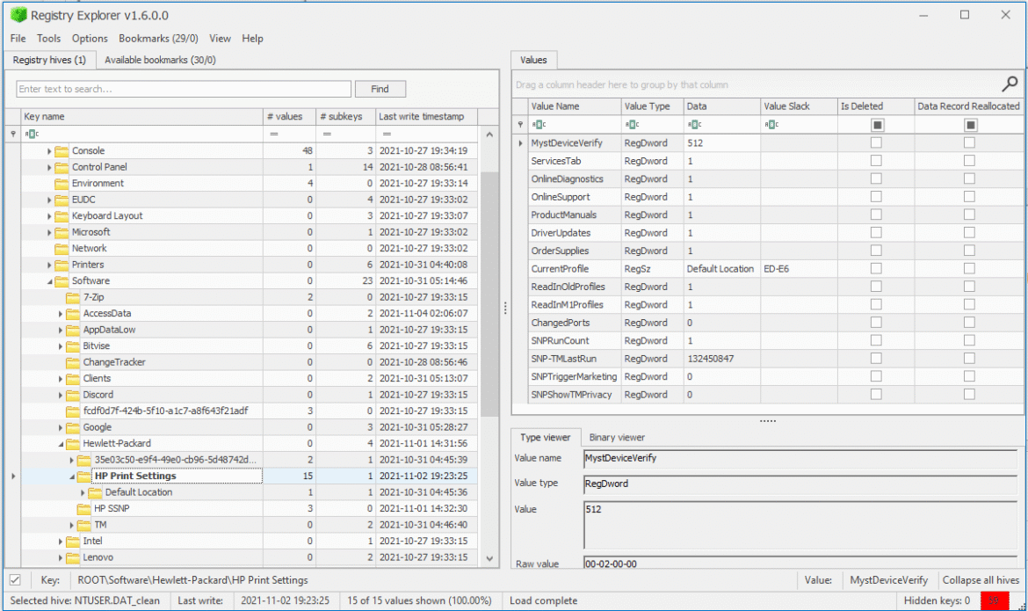Click the Key name column filter icon
The width and height of the screenshot is (1028, 611).
pos(32,134)
